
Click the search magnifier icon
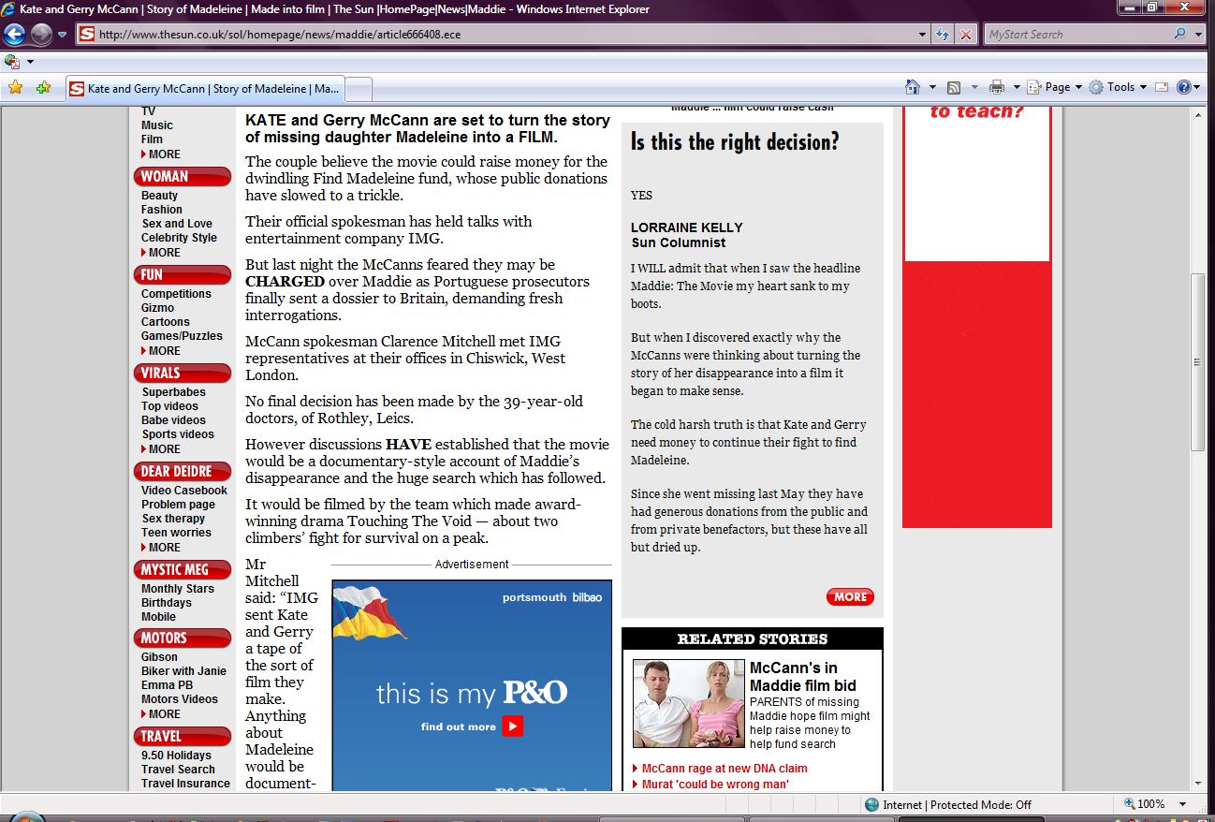[1179, 35]
